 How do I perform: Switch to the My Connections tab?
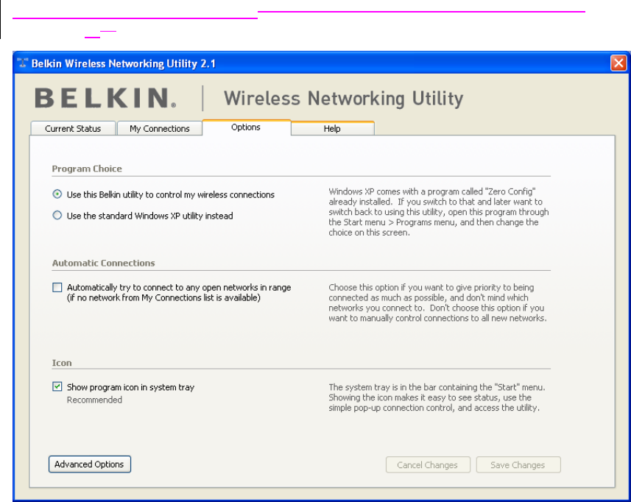[159, 128]
